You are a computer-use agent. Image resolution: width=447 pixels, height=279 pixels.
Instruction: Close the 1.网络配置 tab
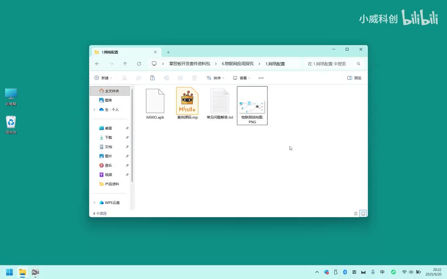pos(155,52)
